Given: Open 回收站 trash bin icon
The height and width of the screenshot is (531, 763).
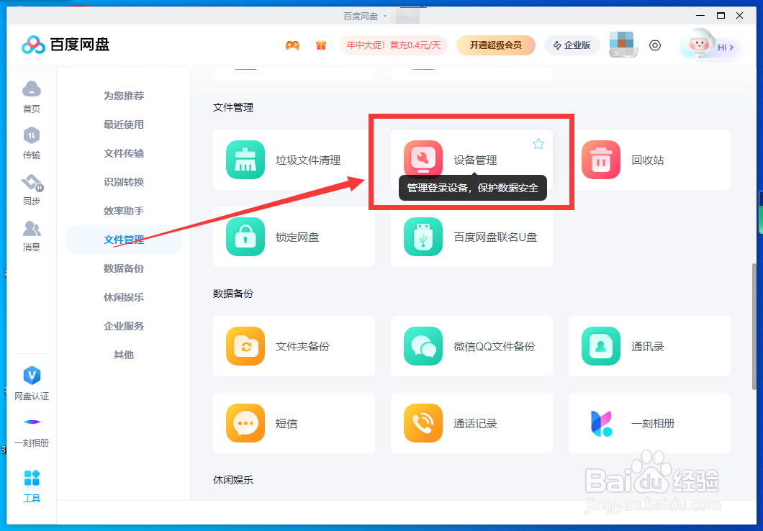Looking at the screenshot, I should tap(601, 160).
